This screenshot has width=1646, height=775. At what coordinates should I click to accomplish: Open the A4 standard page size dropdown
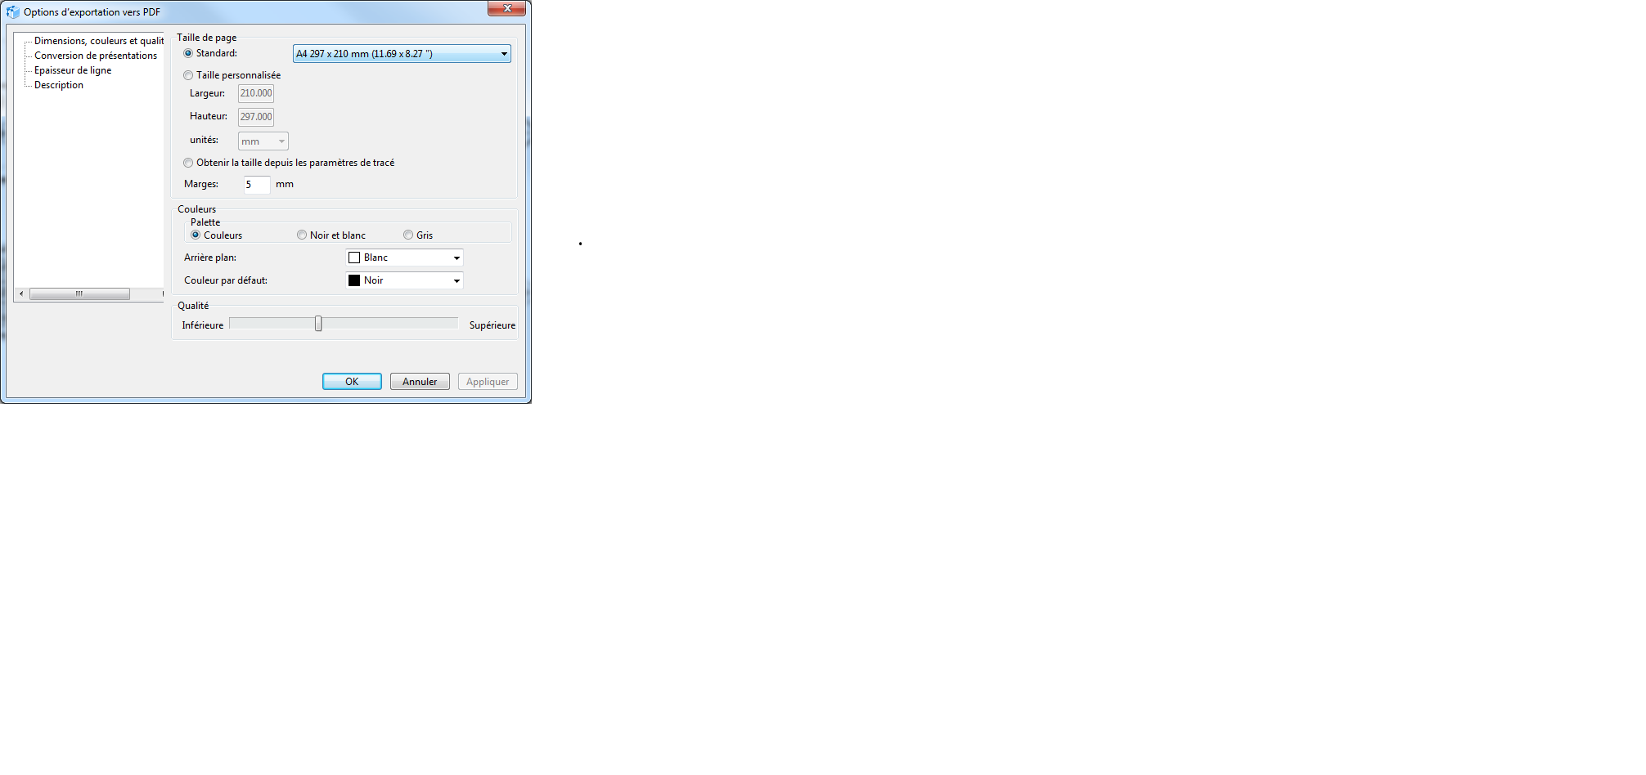click(x=402, y=54)
